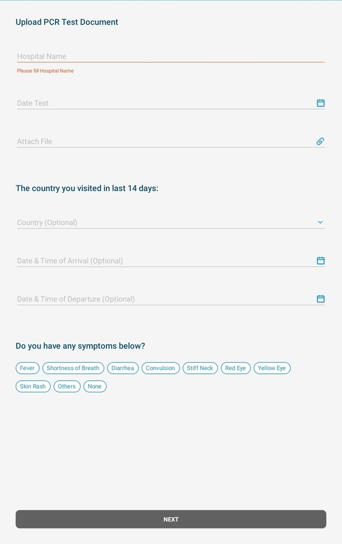Toggle the Stiff Neck symptom chip

(x=200, y=368)
